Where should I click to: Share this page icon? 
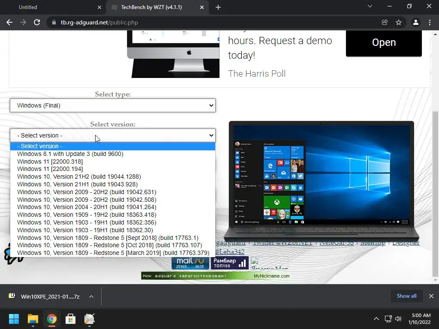(385, 22)
